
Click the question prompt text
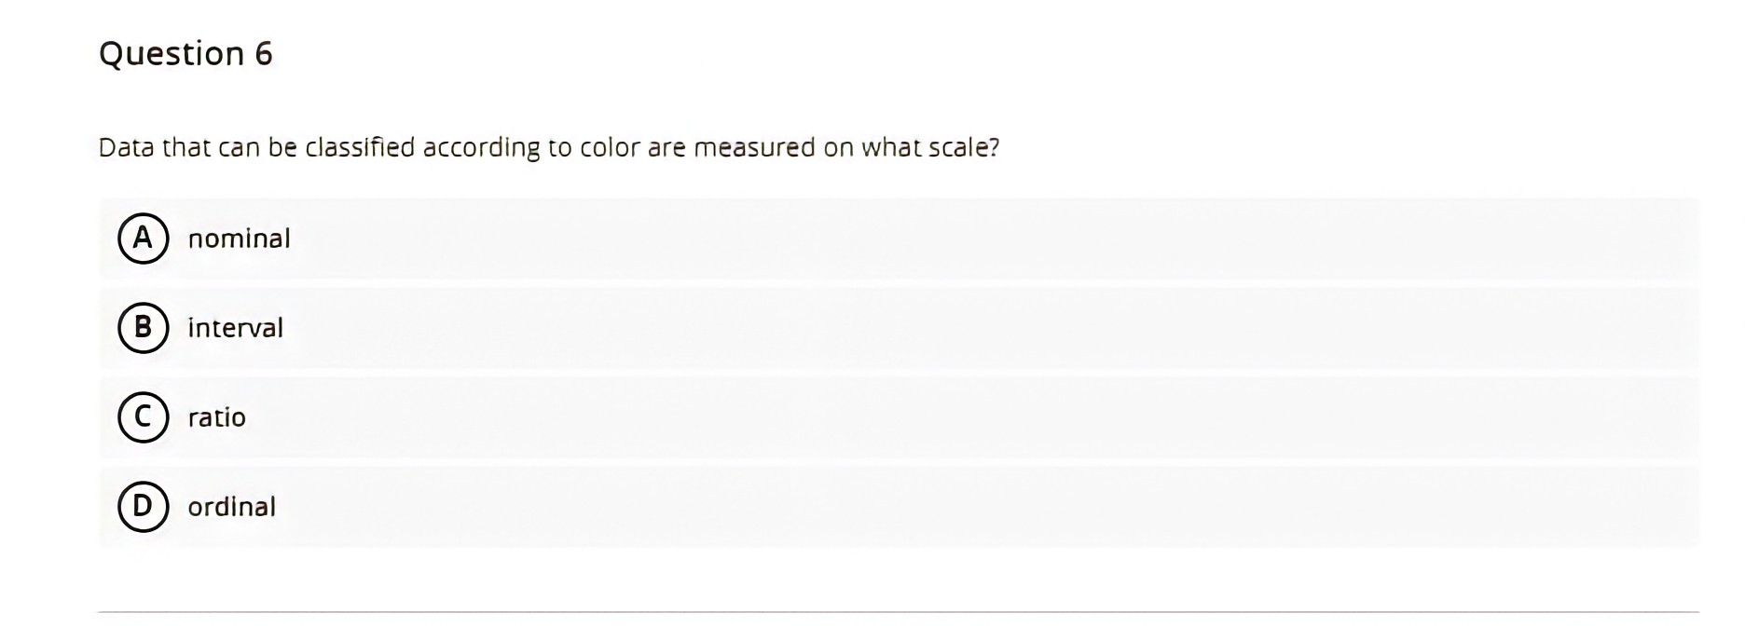tap(549, 146)
